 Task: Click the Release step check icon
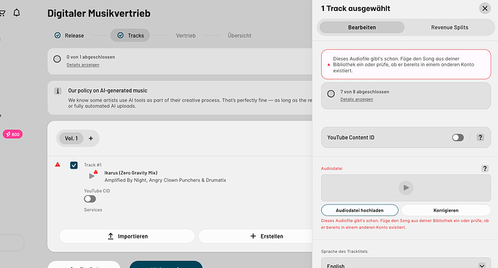tap(58, 35)
